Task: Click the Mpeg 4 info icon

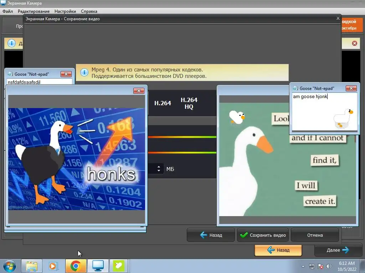Action: 84,72
